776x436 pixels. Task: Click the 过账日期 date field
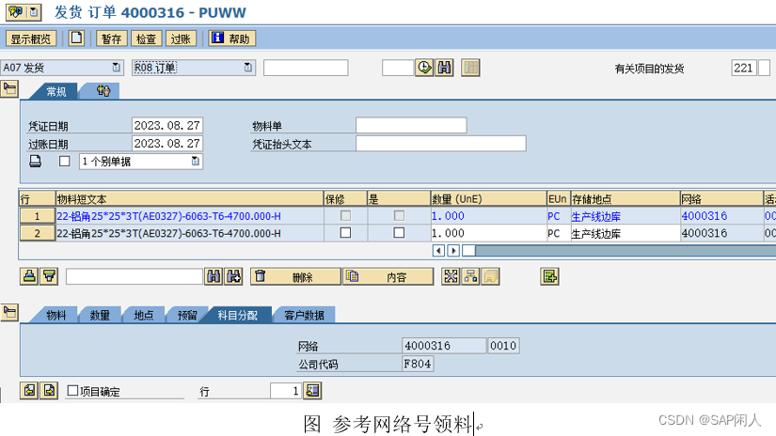coord(167,144)
